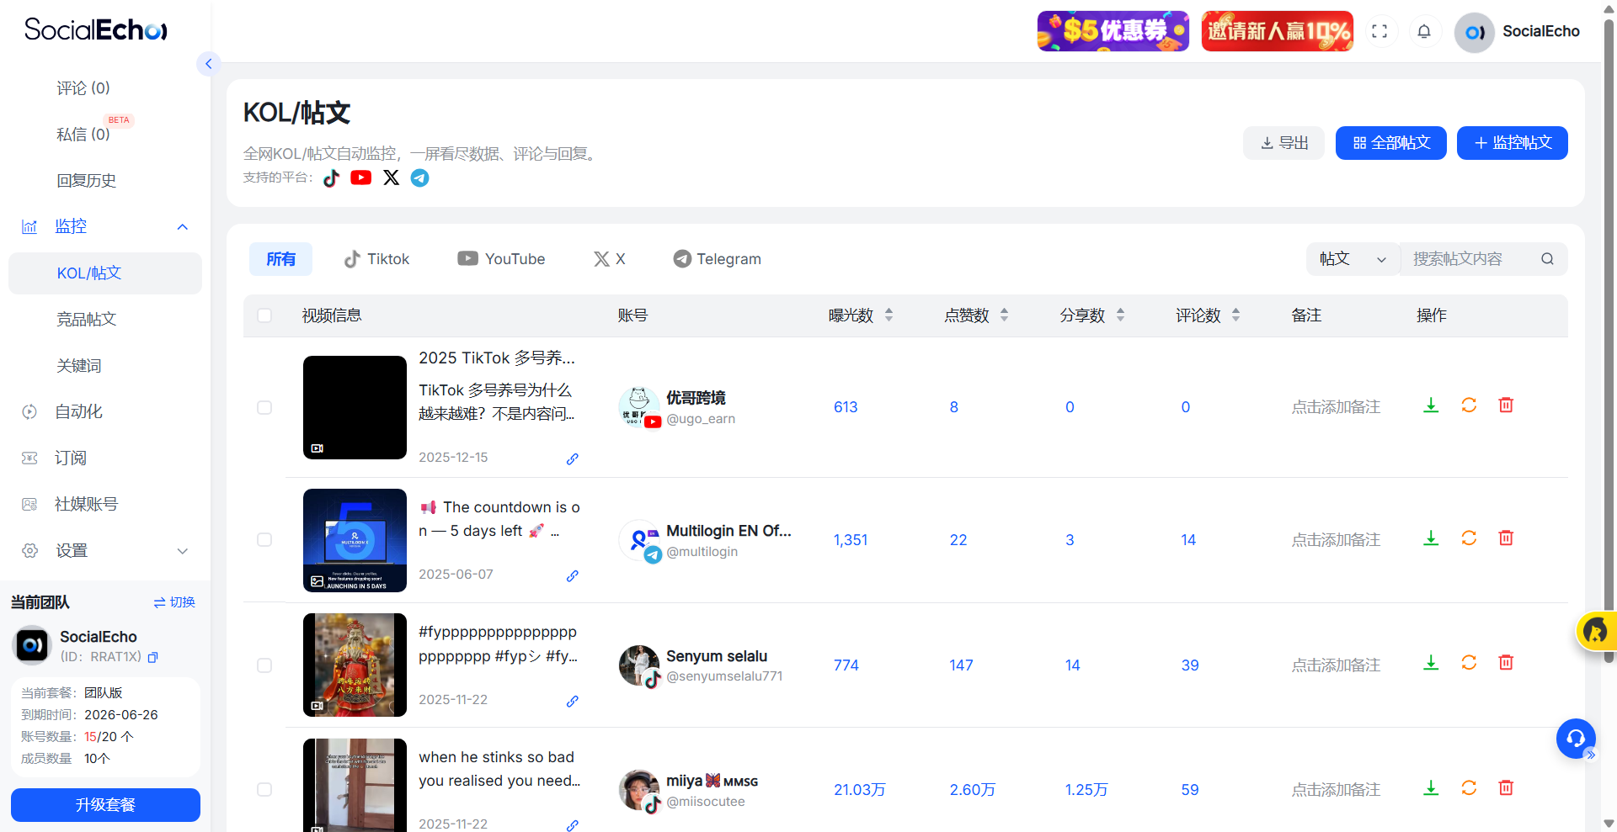Refresh the miiya post row
The width and height of the screenshot is (1617, 832).
point(1469,788)
